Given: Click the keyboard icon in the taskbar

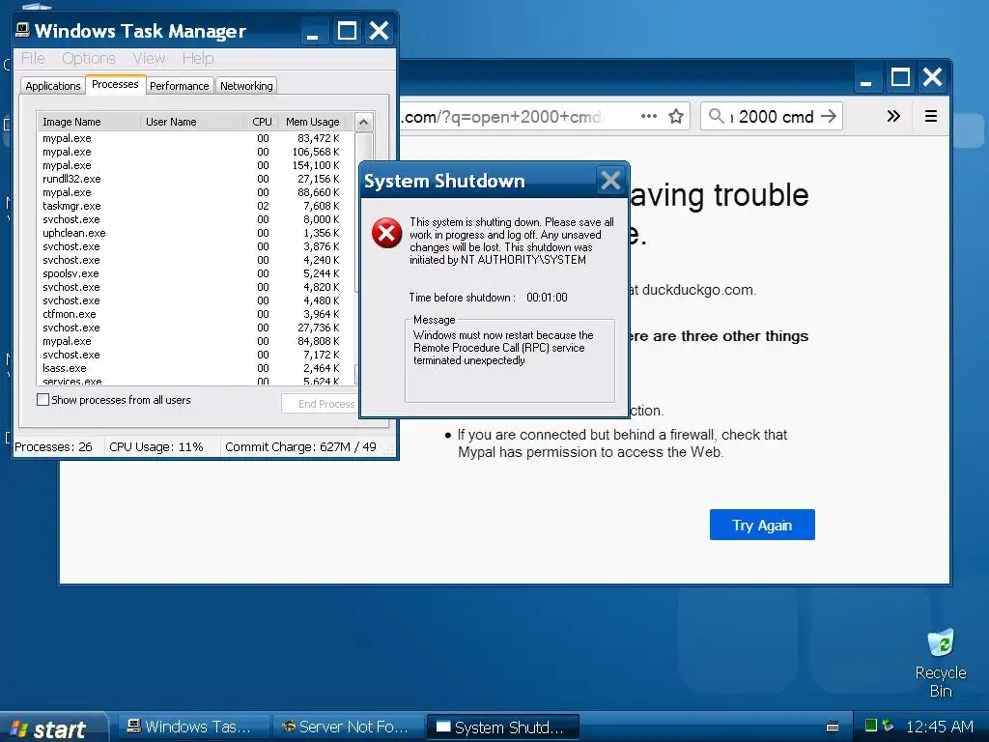Looking at the screenshot, I should [x=833, y=727].
